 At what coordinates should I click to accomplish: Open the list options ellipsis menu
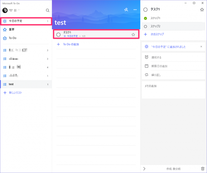click(x=135, y=9)
